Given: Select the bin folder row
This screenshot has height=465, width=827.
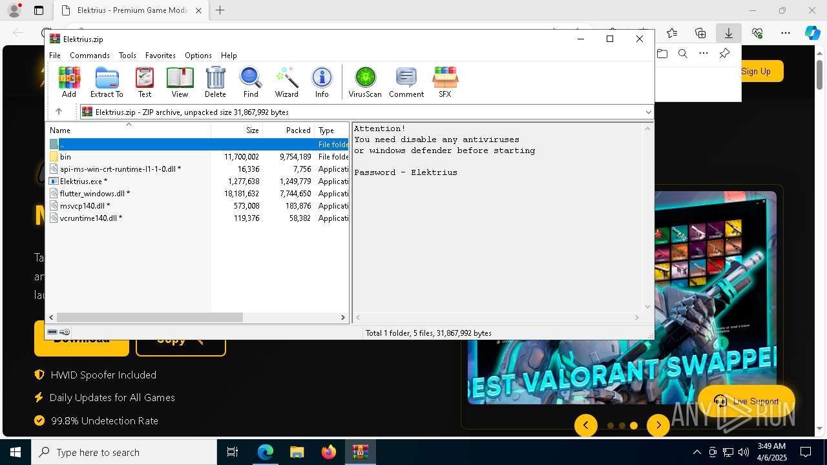Looking at the screenshot, I should (x=197, y=157).
